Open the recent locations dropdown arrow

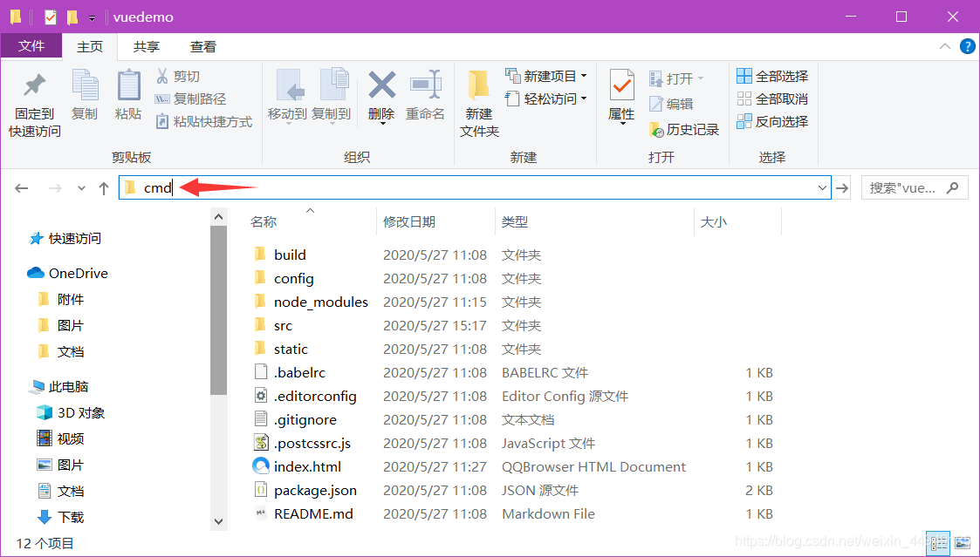(81, 188)
